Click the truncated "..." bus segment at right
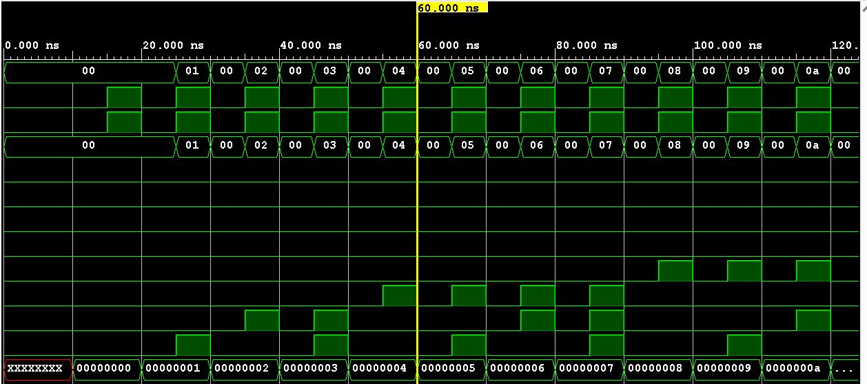This screenshot has width=867, height=384. [x=844, y=369]
